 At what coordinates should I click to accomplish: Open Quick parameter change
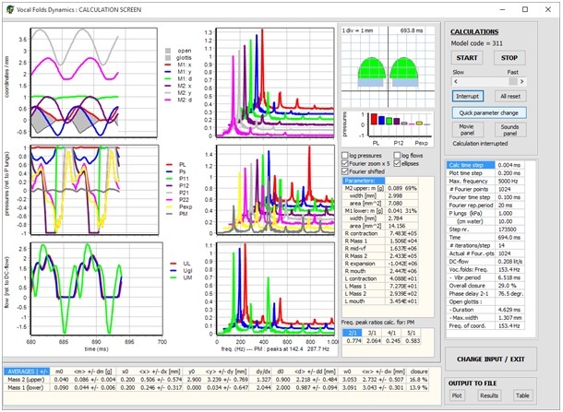(x=488, y=112)
